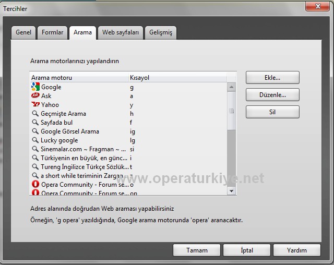Close the Tercihler dialog window
The width and height of the screenshot is (334, 265).
click(x=317, y=6)
